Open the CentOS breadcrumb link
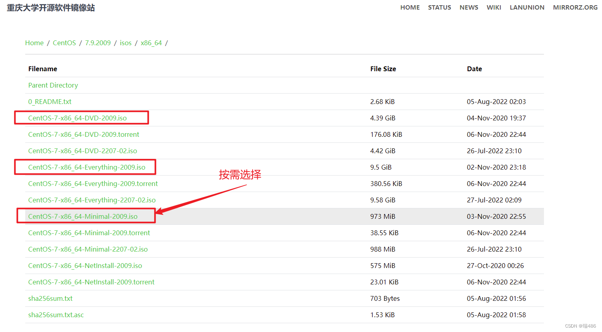Viewport: 602px width, 332px height. point(64,43)
